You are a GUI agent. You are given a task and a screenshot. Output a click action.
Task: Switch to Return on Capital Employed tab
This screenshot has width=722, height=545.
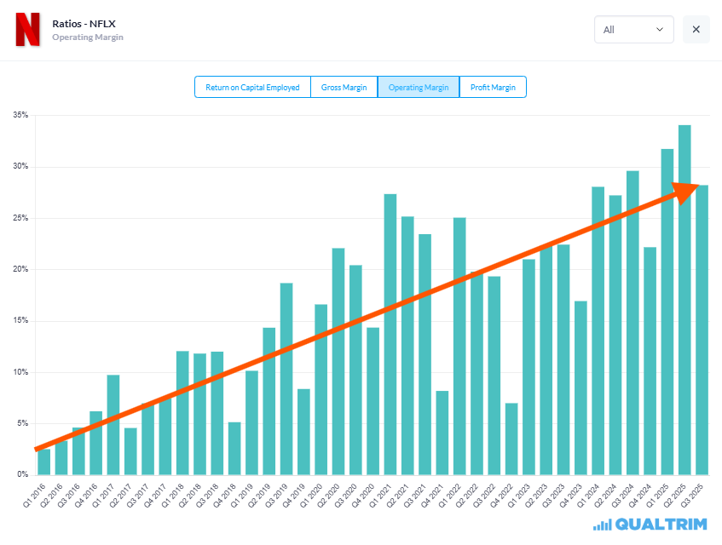(x=252, y=87)
